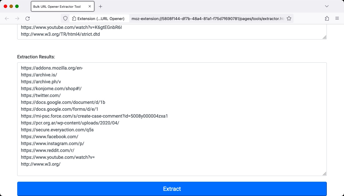Open a new tab with the plus button
This screenshot has width=344, height=196.
click(100, 6)
